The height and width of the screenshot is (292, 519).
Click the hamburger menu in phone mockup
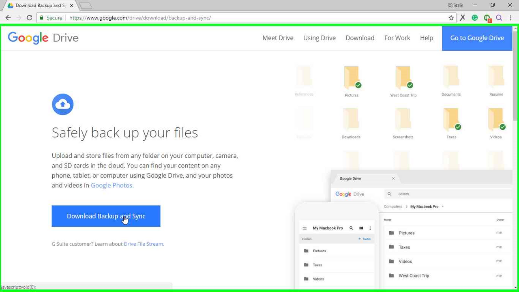point(305,228)
